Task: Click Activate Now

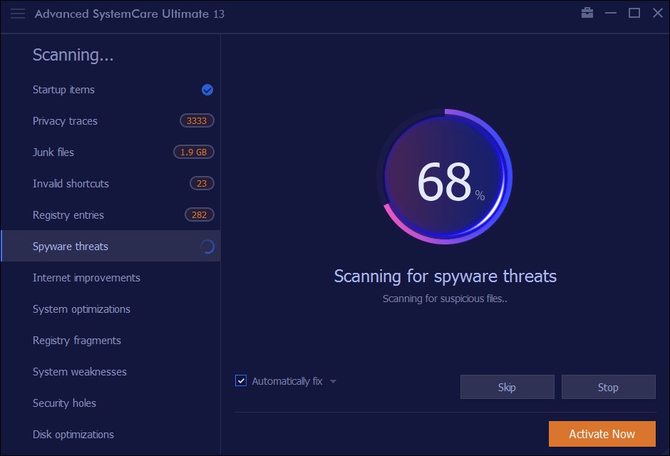Action: pyautogui.click(x=602, y=433)
